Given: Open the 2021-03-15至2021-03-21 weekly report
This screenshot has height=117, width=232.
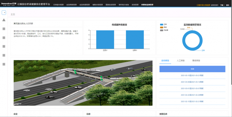Looking at the screenshot, I should point(192,75).
